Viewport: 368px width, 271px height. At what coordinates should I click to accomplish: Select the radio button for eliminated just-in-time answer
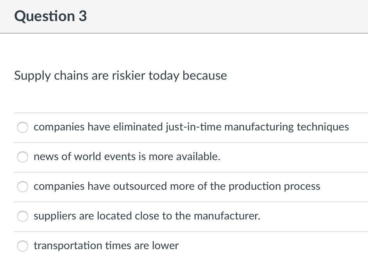[23, 127]
